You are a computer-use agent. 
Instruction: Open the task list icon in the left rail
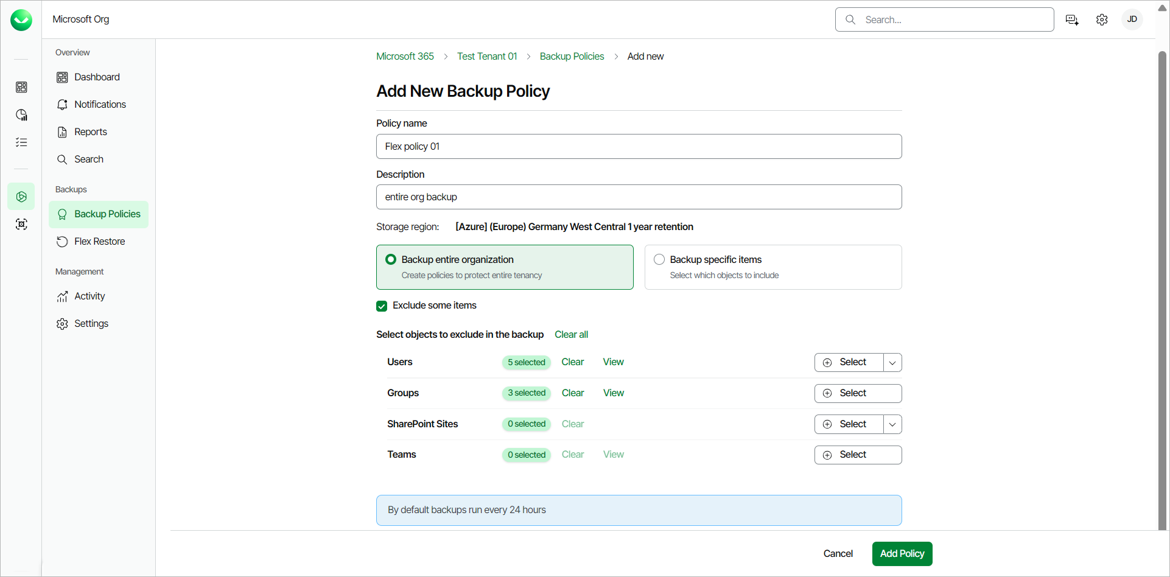(21, 142)
